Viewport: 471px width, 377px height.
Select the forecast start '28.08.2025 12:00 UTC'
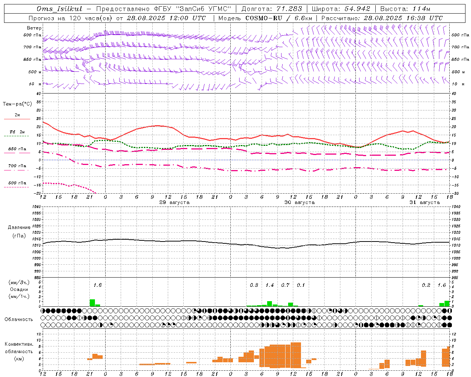166,18
